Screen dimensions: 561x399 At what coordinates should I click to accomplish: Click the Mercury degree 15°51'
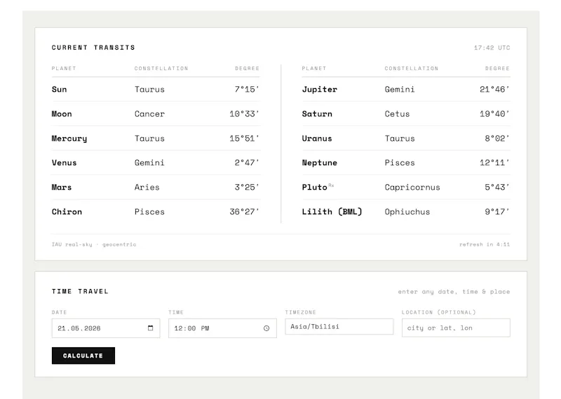(x=244, y=139)
